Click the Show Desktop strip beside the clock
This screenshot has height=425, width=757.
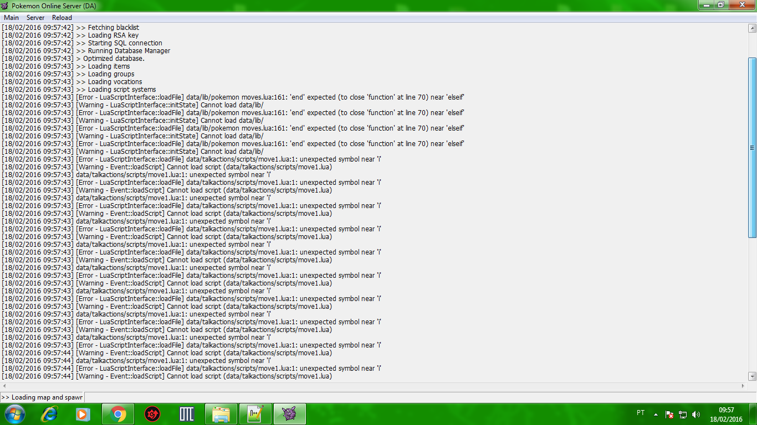pos(753,414)
